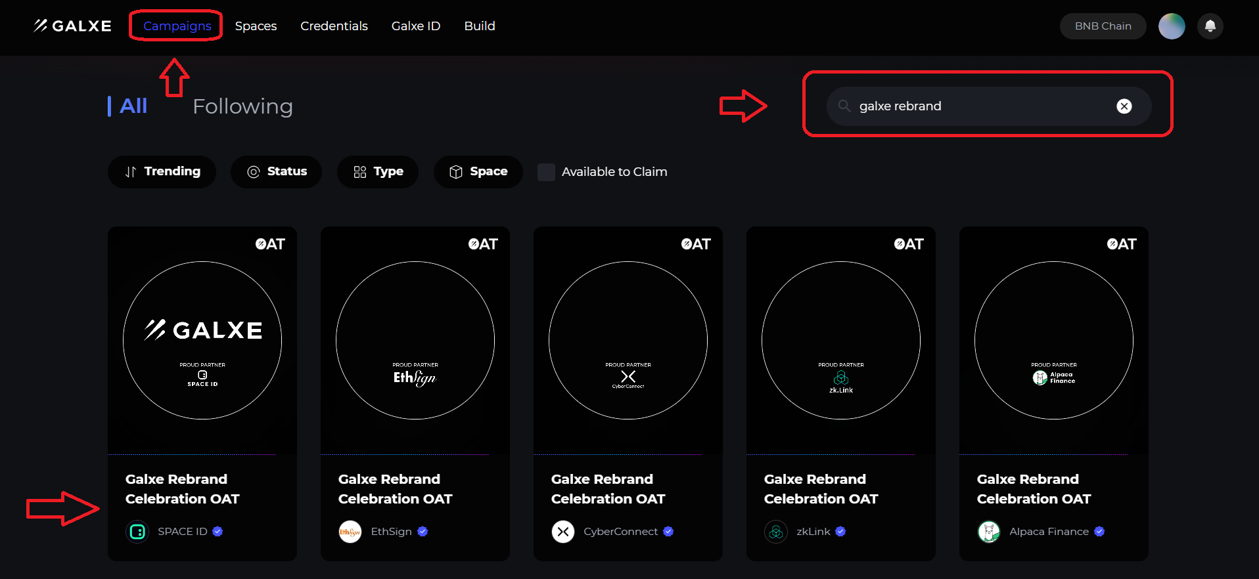Click the OAT badge on EthSign card
The image size is (1259, 579).
coord(483,244)
